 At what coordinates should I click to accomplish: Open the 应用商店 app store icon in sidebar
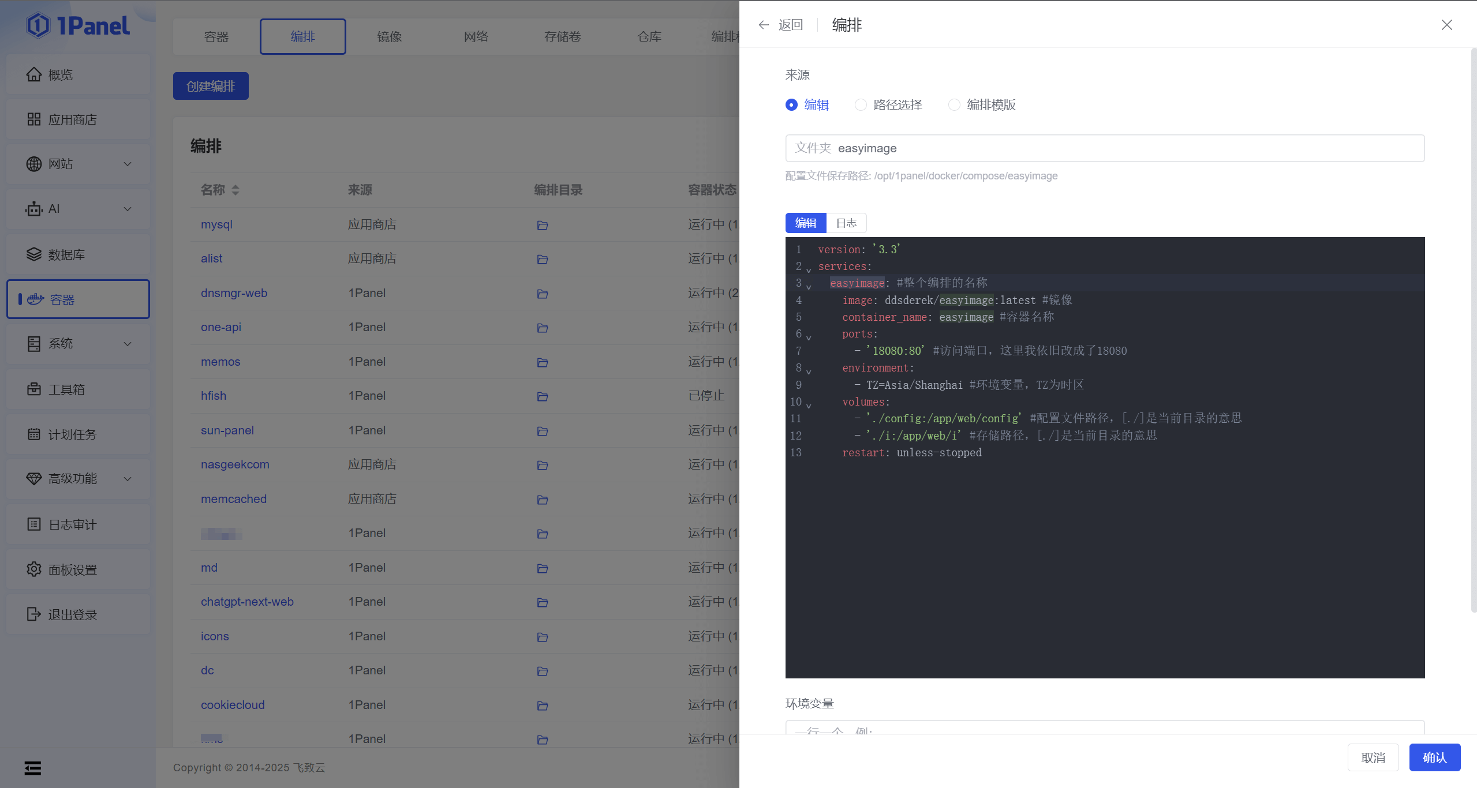pyautogui.click(x=34, y=119)
